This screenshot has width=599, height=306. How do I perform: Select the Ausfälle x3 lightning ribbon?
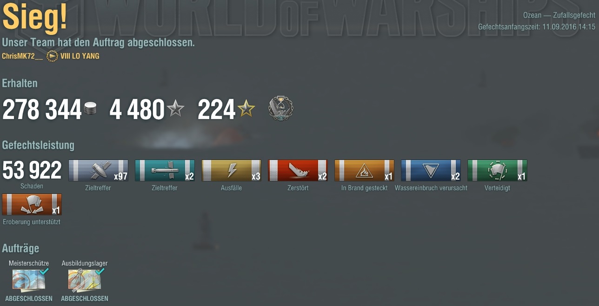(231, 170)
